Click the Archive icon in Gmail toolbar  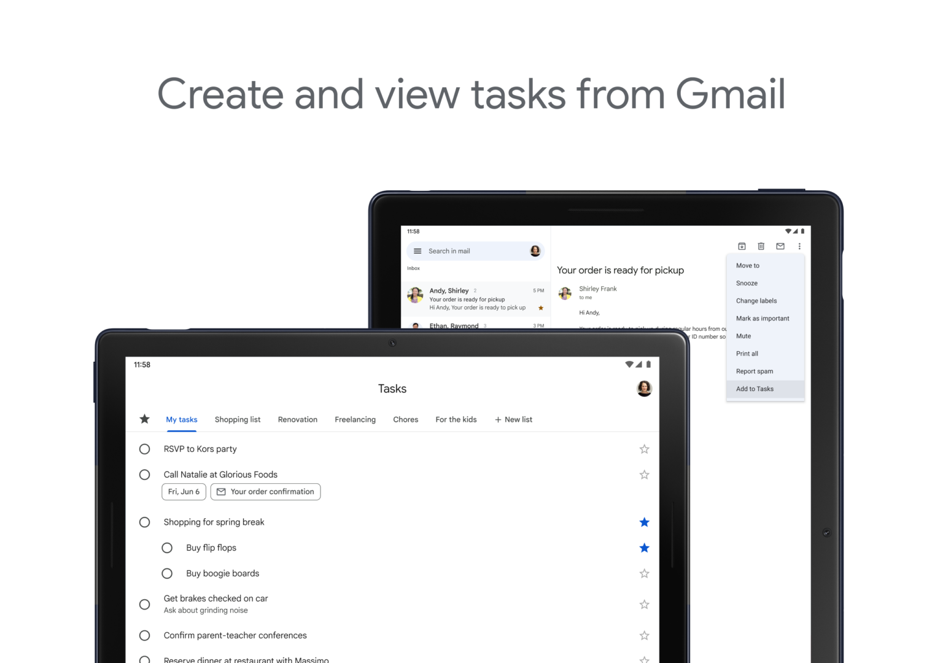point(742,246)
